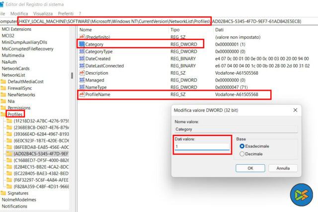Select the MsiCorruptedFileRecovery tree key
The width and height of the screenshot is (318, 212).
(x=27, y=49)
